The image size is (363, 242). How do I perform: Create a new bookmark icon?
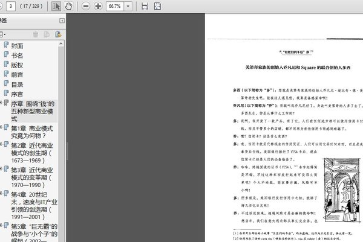[x=47, y=34]
